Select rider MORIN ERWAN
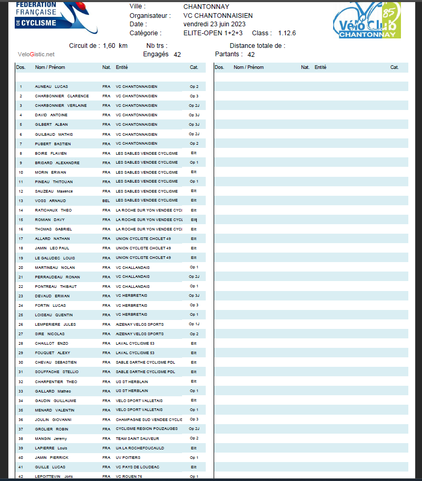422x481 pixels. click(51, 173)
